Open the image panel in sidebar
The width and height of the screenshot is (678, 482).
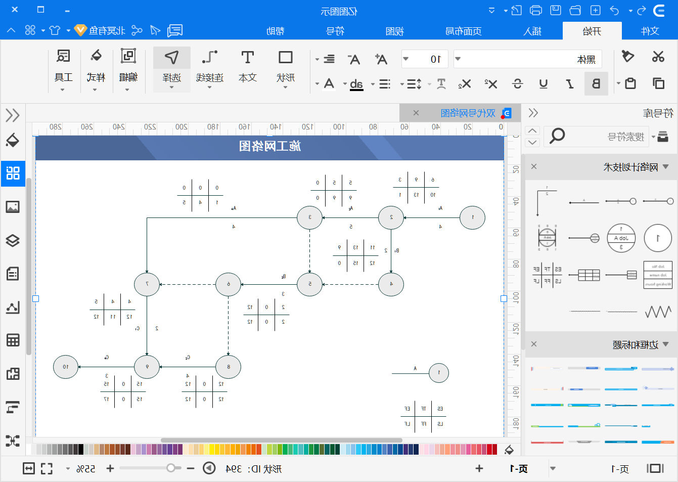pos(13,207)
